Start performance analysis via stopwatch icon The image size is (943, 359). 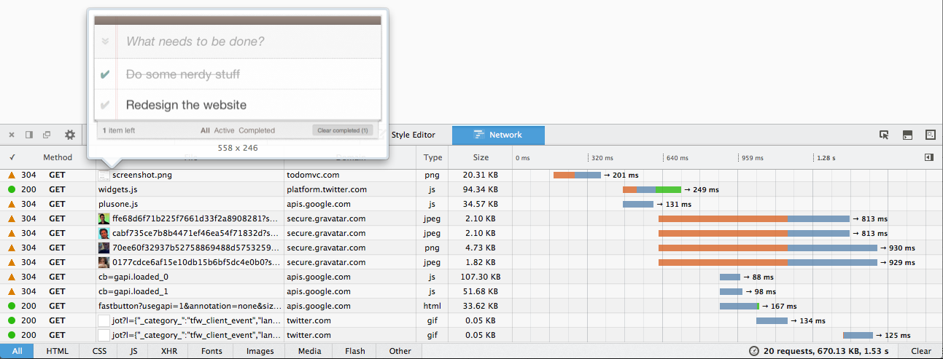[x=754, y=351]
